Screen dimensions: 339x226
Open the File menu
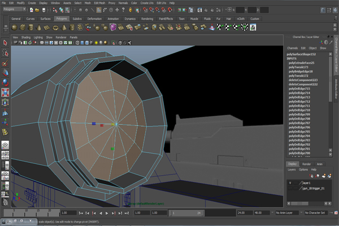pyautogui.click(x=4, y=3)
